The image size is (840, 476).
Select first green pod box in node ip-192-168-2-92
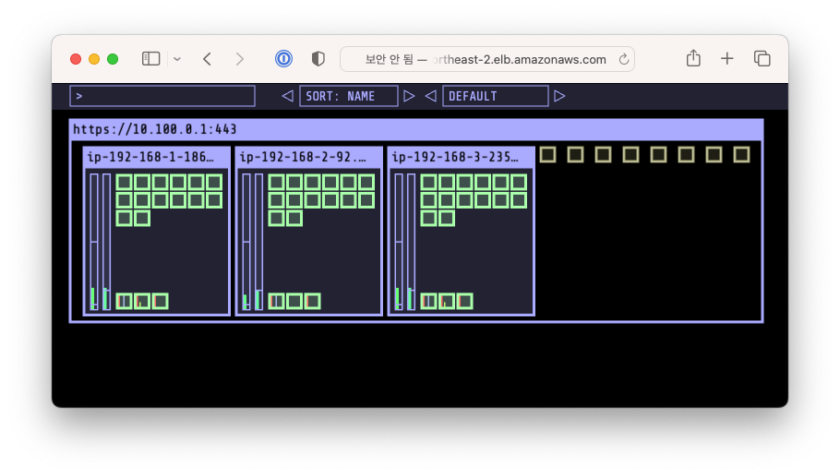[x=276, y=182]
